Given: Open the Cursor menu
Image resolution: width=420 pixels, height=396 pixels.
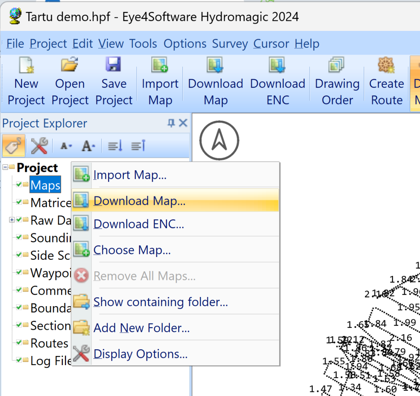Looking at the screenshot, I should (x=271, y=44).
